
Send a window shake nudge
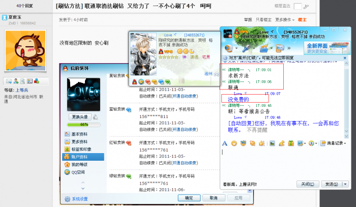pos(252,143)
